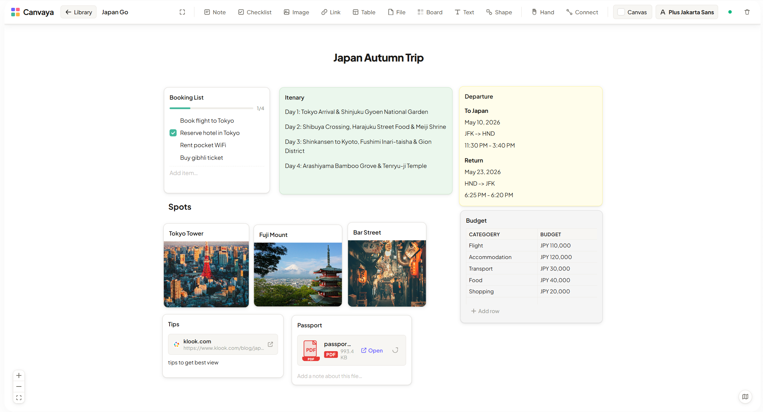
Task: Click the Return heading in Departure note
Action: [x=474, y=160]
